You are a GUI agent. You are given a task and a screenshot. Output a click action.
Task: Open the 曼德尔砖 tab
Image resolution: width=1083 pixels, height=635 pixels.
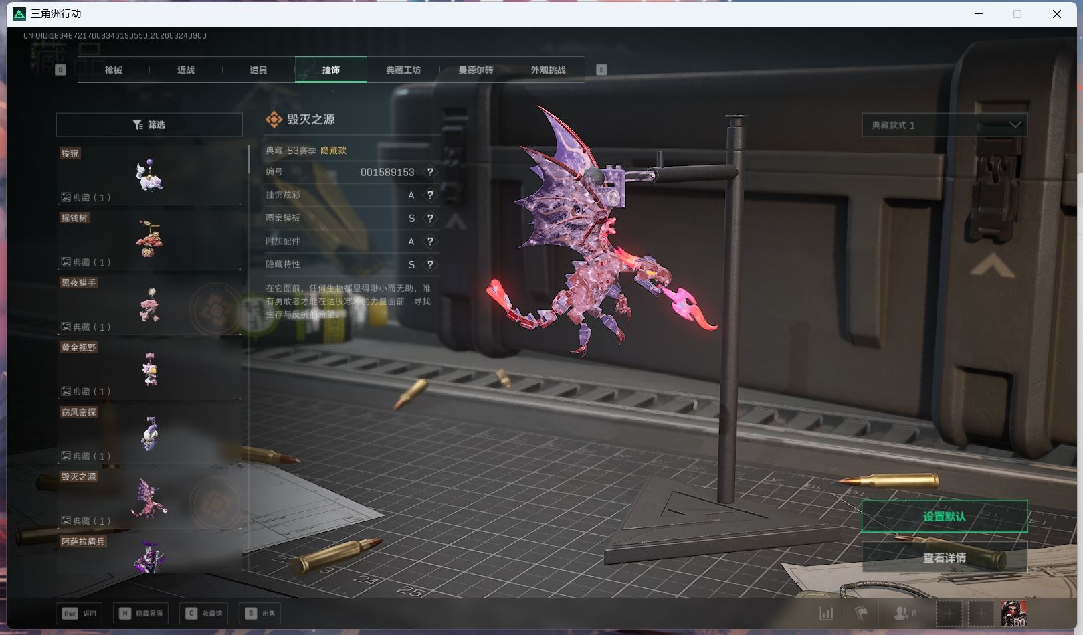tap(476, 70)
